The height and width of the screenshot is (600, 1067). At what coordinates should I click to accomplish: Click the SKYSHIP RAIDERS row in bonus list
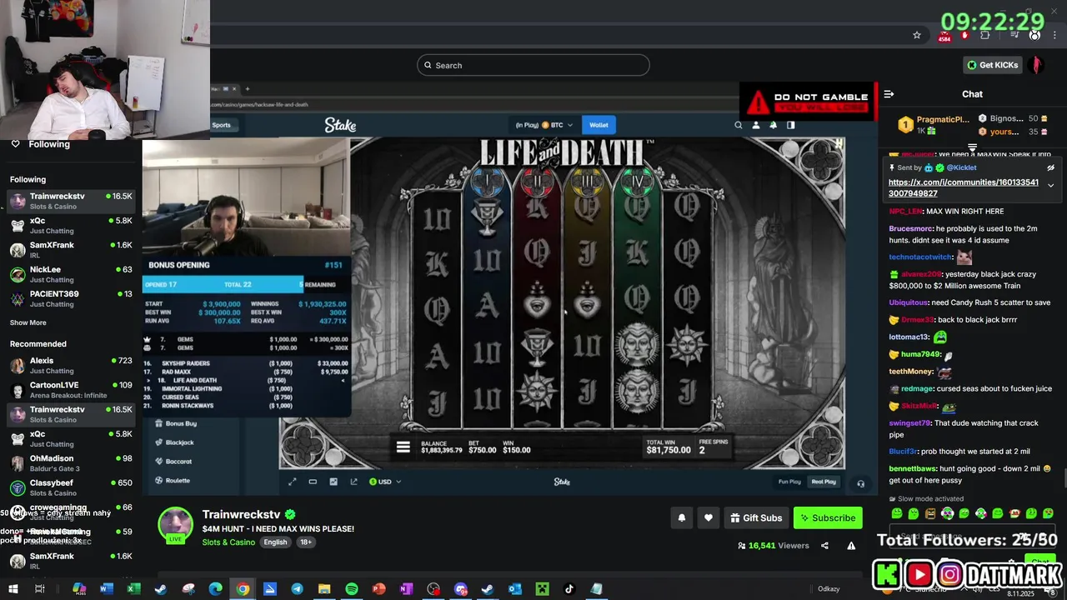tap(245, 363)
